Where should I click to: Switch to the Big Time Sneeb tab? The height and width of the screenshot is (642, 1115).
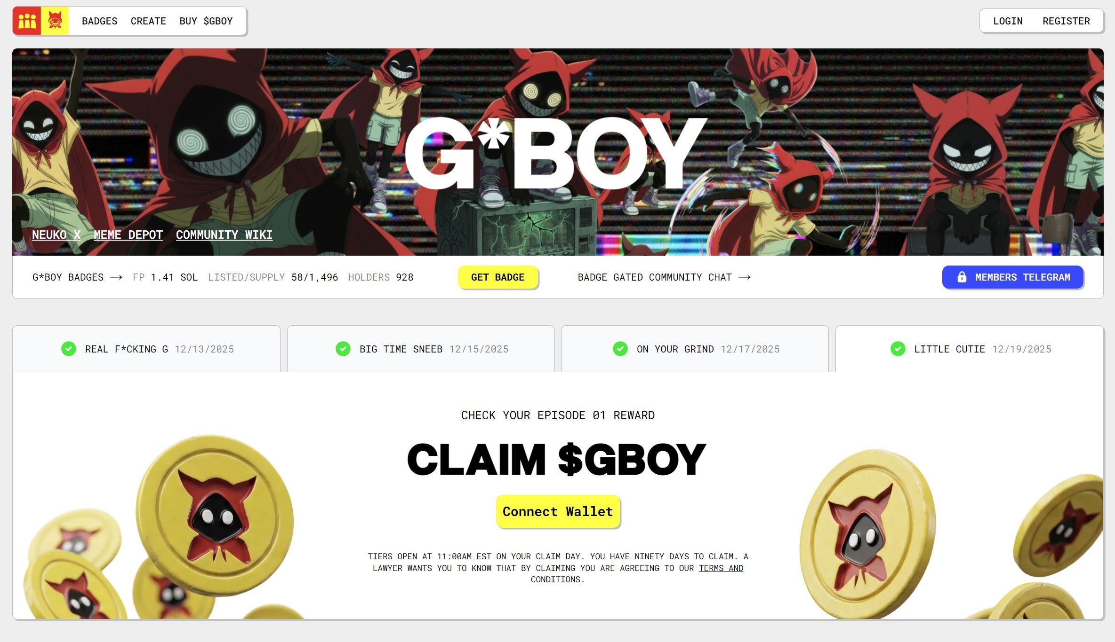point(421,349)
